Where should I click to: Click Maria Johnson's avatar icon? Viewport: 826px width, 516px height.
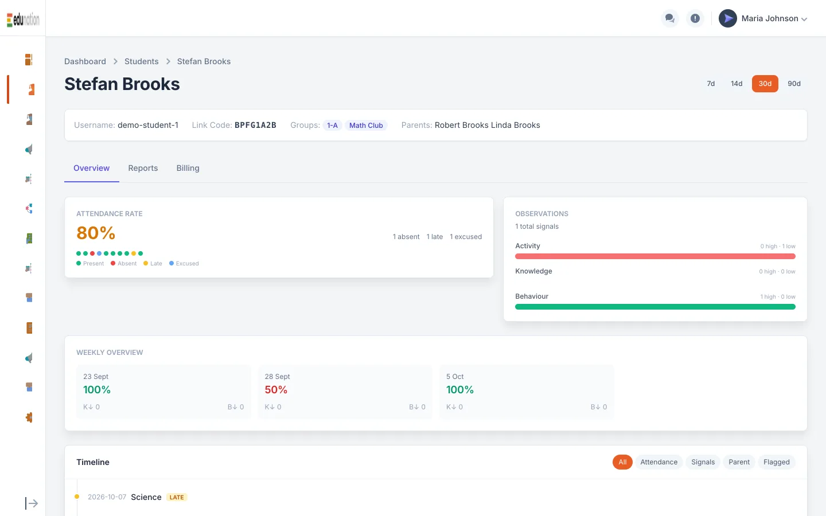coord(728,18)
